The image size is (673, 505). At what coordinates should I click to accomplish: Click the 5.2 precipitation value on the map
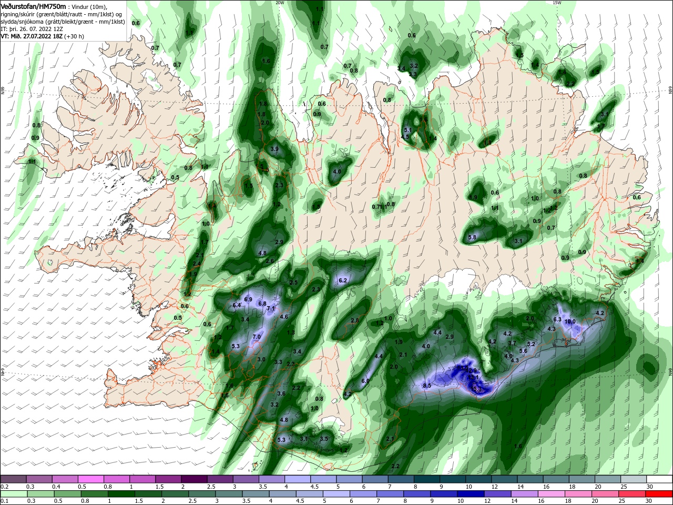point(531,344)
